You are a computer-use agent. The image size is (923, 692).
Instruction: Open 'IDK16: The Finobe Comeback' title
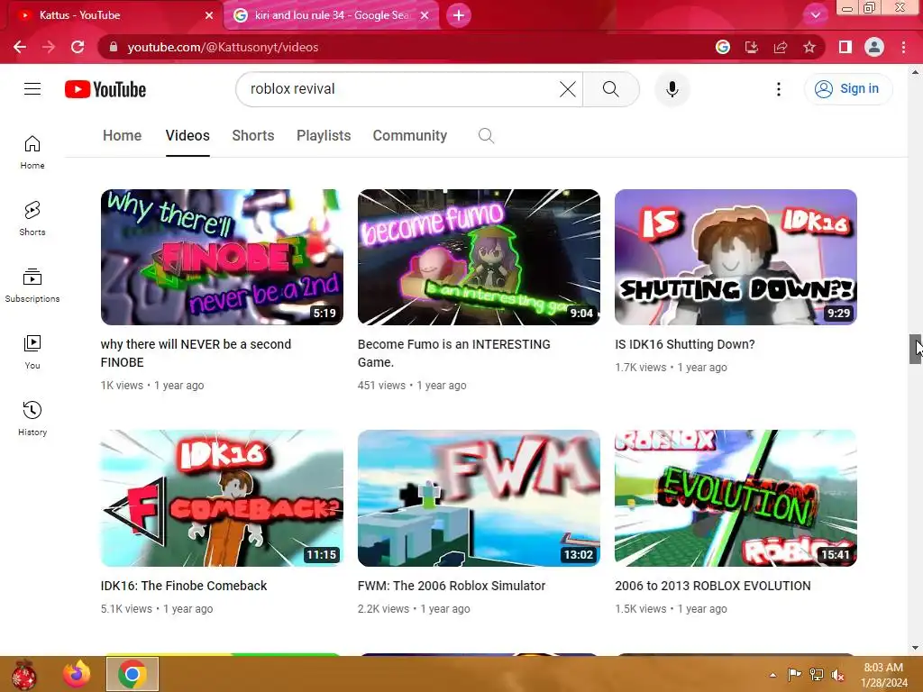pos(184,586)
